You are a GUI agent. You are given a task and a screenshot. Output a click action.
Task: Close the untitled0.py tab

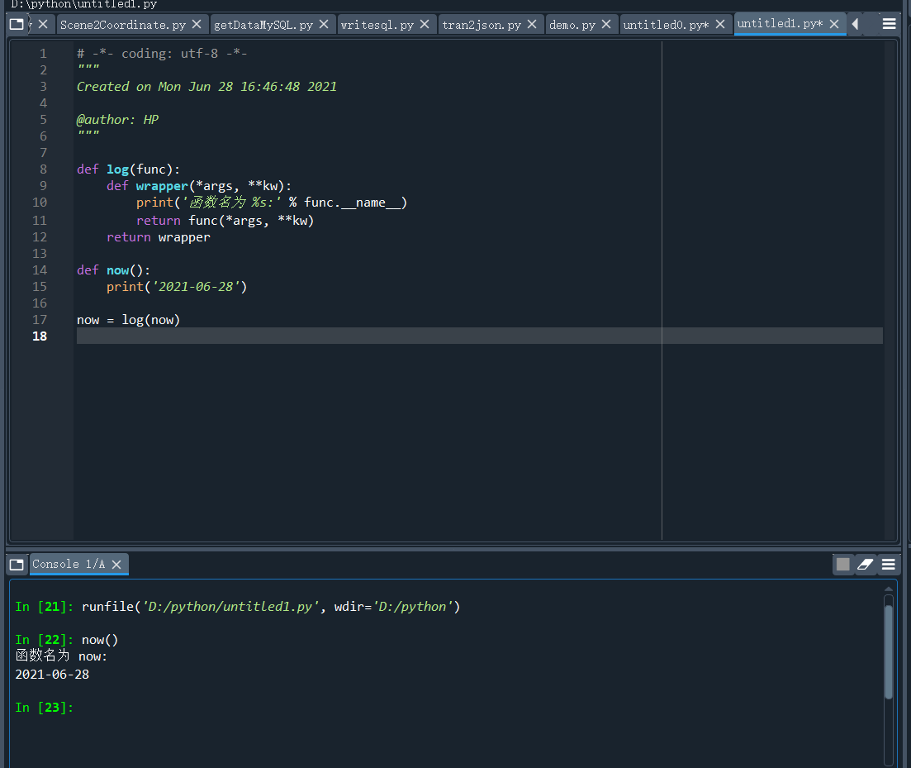720,25
